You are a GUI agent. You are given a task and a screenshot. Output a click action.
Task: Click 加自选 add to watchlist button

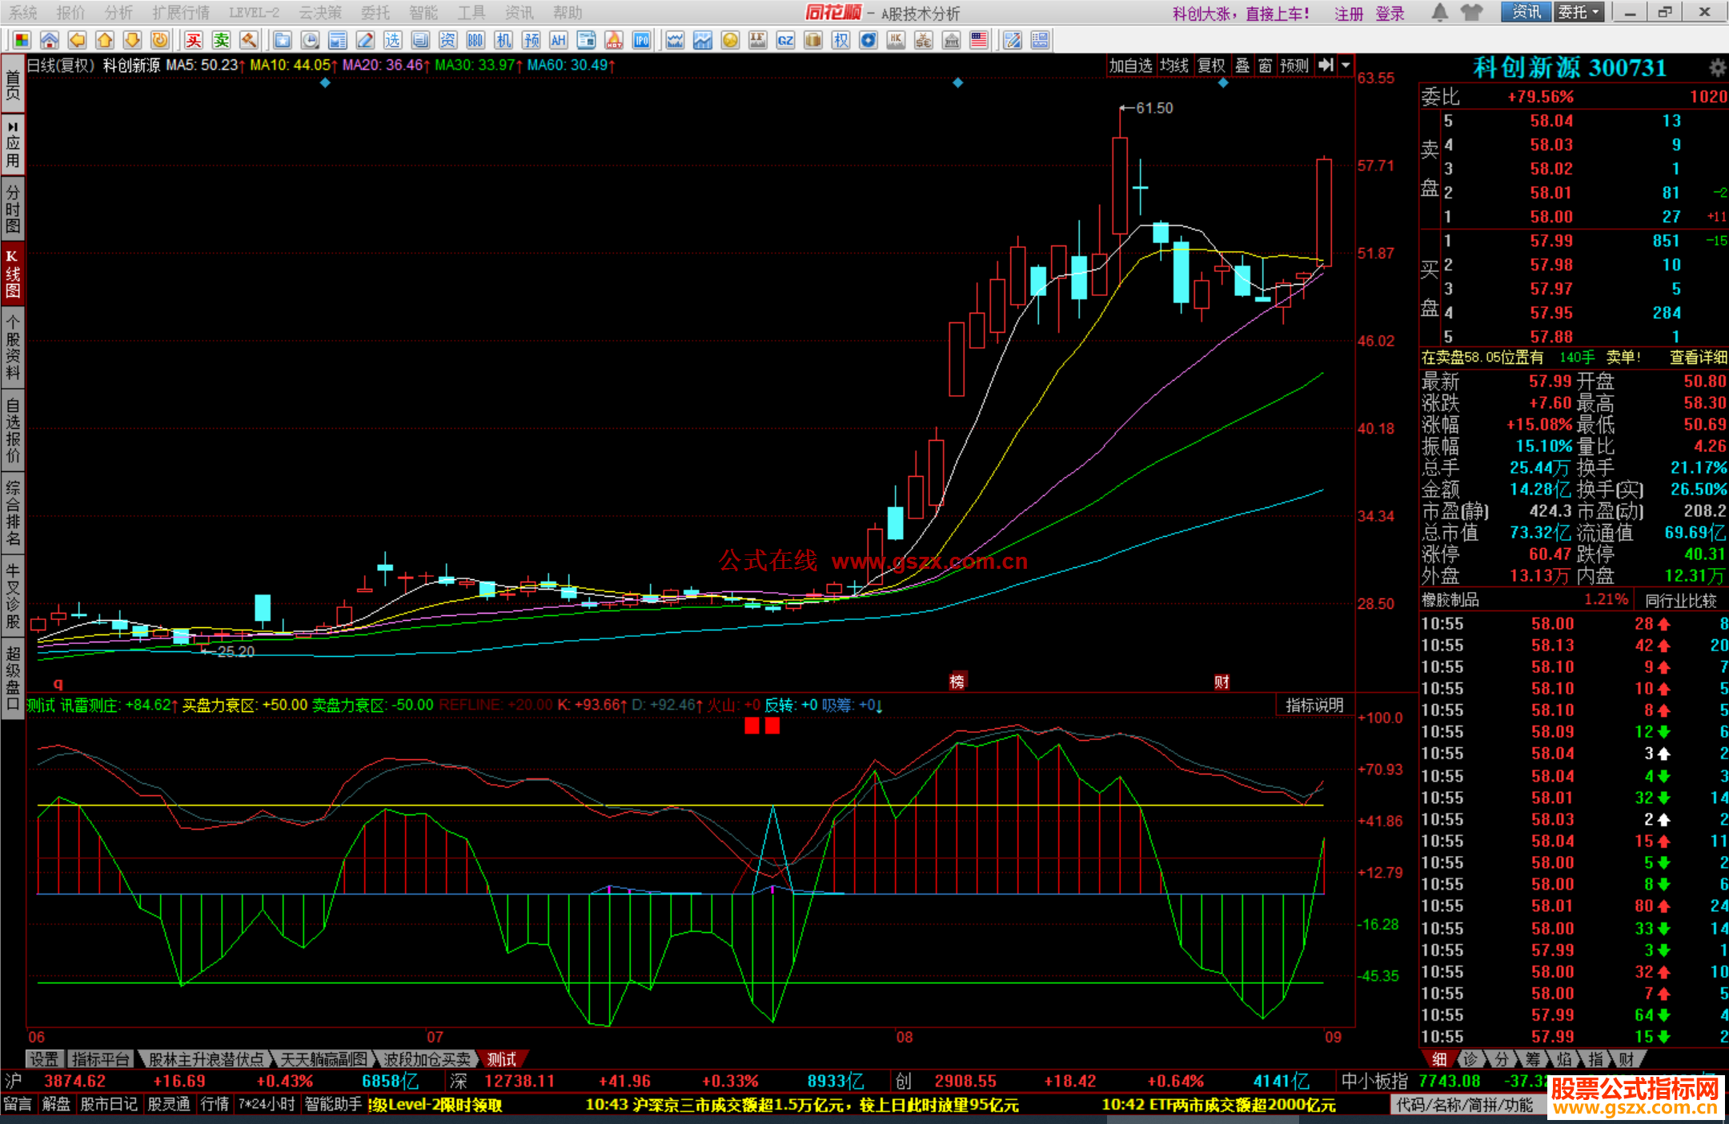tap(1129, 66)
